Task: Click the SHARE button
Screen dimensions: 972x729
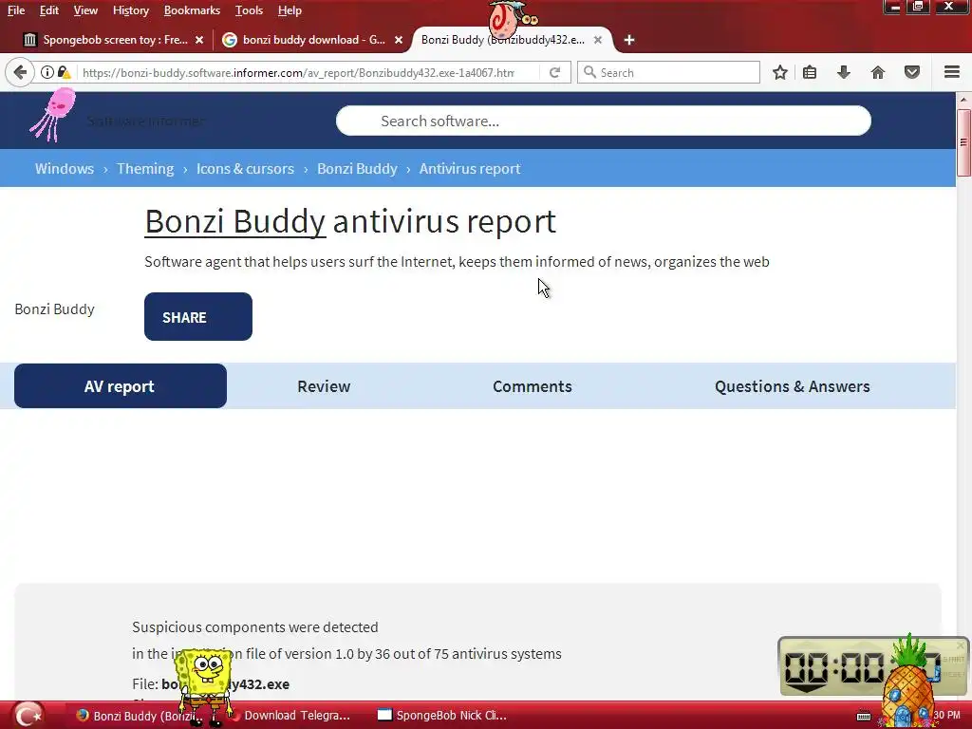Action: 198,317
